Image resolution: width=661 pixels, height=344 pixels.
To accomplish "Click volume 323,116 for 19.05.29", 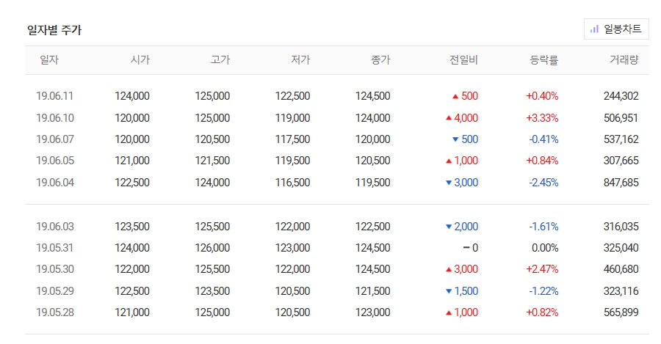I will pyautogui.click(x=621, y=291).
